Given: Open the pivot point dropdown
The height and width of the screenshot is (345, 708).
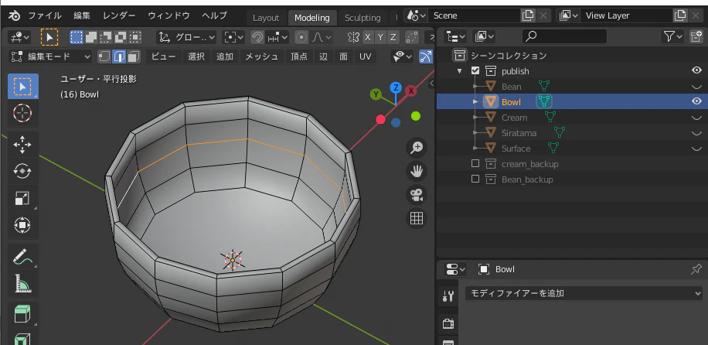Looking at the screenshot, I should pyautogui.click(x=234, y=37).
